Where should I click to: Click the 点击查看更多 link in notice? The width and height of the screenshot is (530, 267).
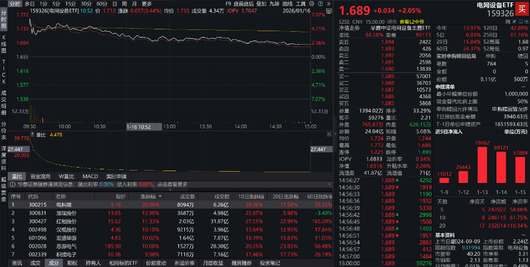[173, 185]
